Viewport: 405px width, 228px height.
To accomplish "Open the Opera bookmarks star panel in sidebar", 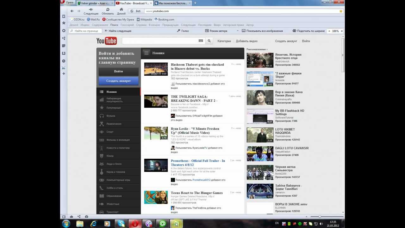I will tap(64, 23).
